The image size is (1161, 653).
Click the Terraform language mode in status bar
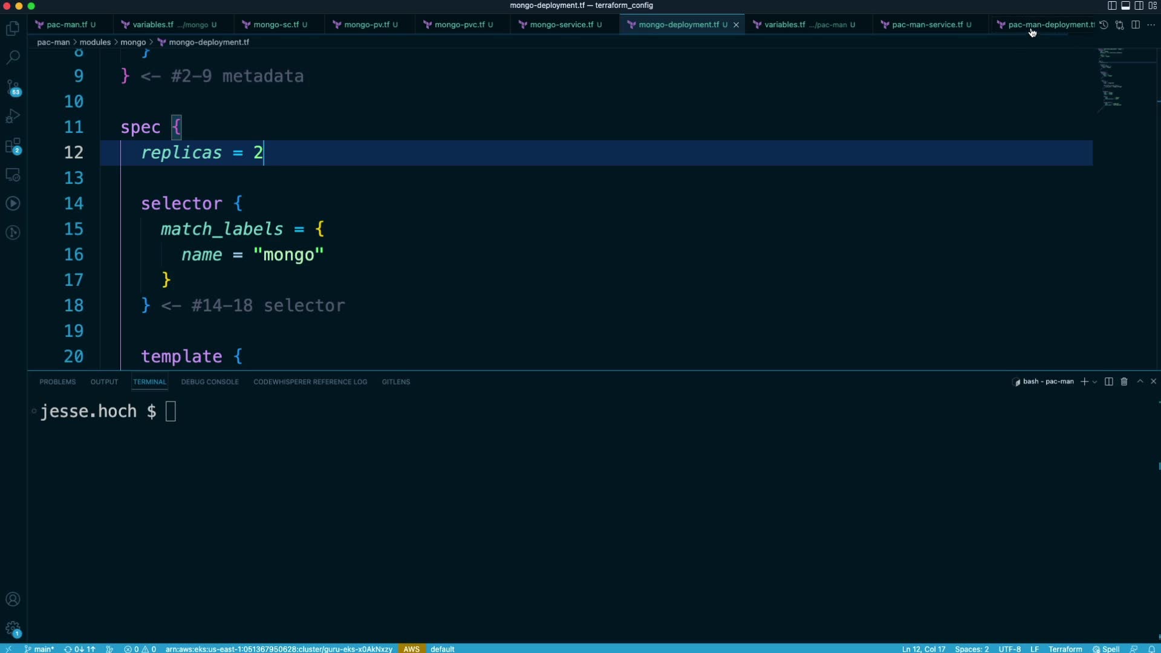(1065, 649)
